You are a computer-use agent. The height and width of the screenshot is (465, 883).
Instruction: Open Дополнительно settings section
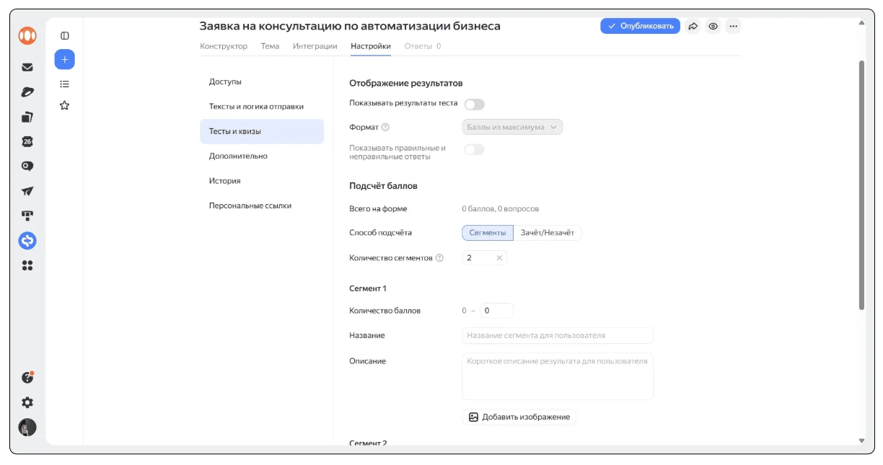click(262, 156)
